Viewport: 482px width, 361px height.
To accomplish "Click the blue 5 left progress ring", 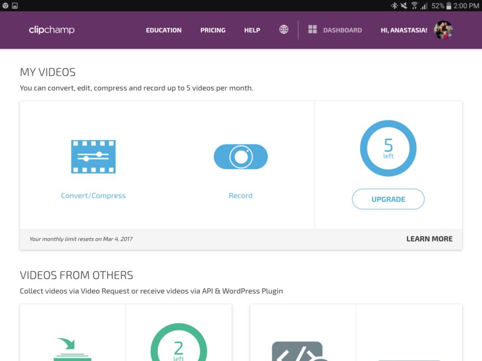I will 388,148.
